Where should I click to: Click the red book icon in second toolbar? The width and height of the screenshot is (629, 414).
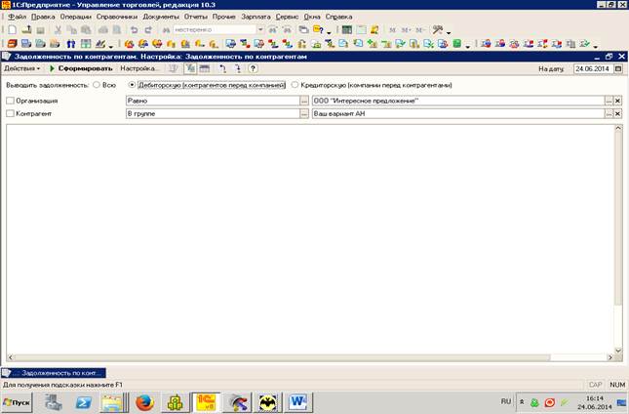coord(13,43)
